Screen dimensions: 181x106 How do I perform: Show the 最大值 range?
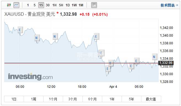[151, 99]
